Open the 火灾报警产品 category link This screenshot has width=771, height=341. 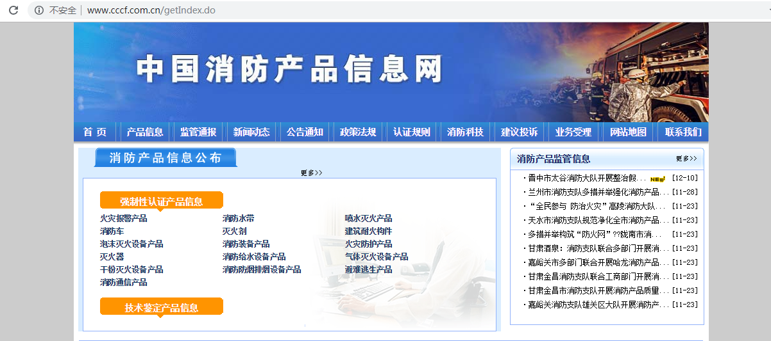124,219
